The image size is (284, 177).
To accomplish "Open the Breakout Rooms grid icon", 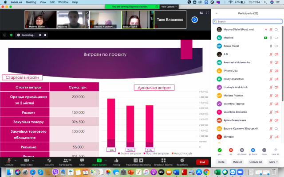I will click(x=163, y=160).
